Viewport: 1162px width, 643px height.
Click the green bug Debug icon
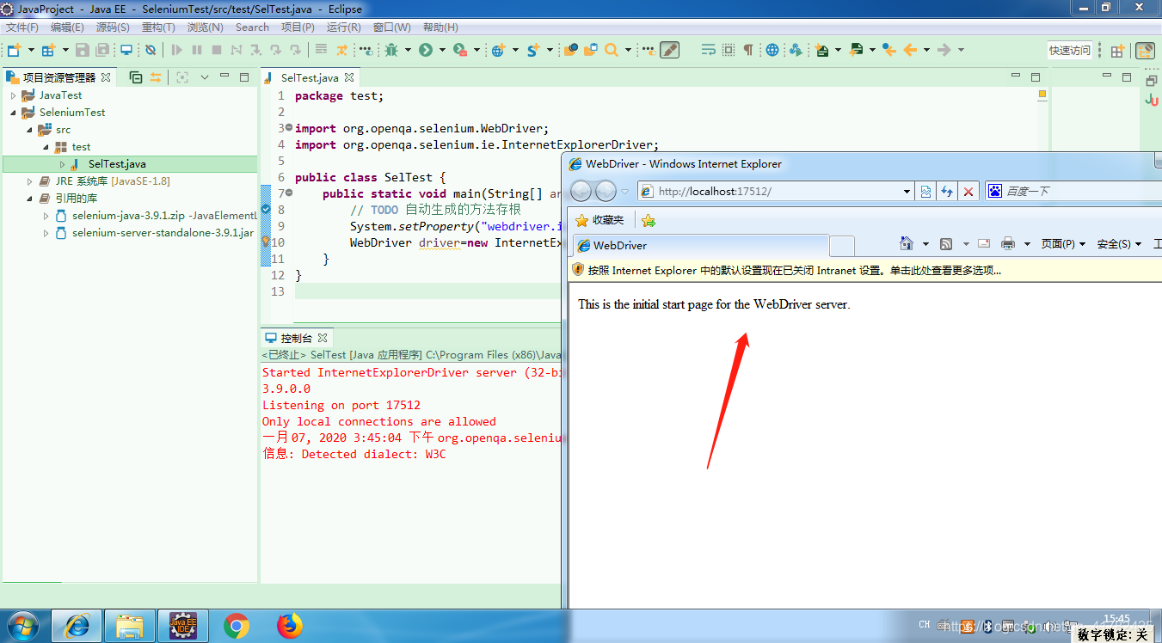[x=391, y=50]
